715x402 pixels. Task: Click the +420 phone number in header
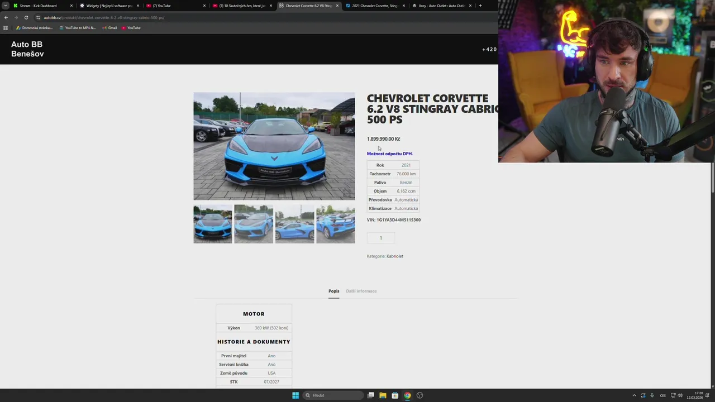point(489,49)
